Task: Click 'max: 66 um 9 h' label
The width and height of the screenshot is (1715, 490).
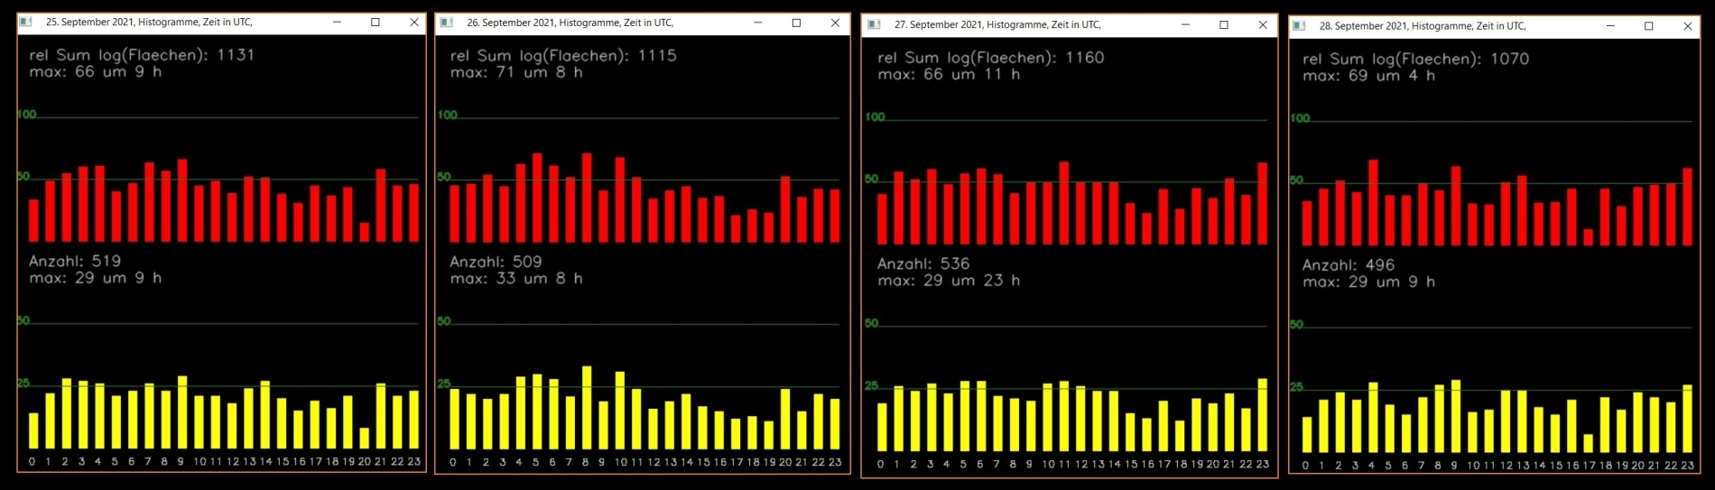Action: pos(96,71)
